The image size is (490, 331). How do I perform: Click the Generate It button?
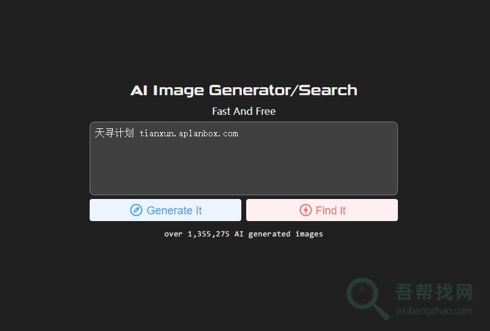coord(165,210)
